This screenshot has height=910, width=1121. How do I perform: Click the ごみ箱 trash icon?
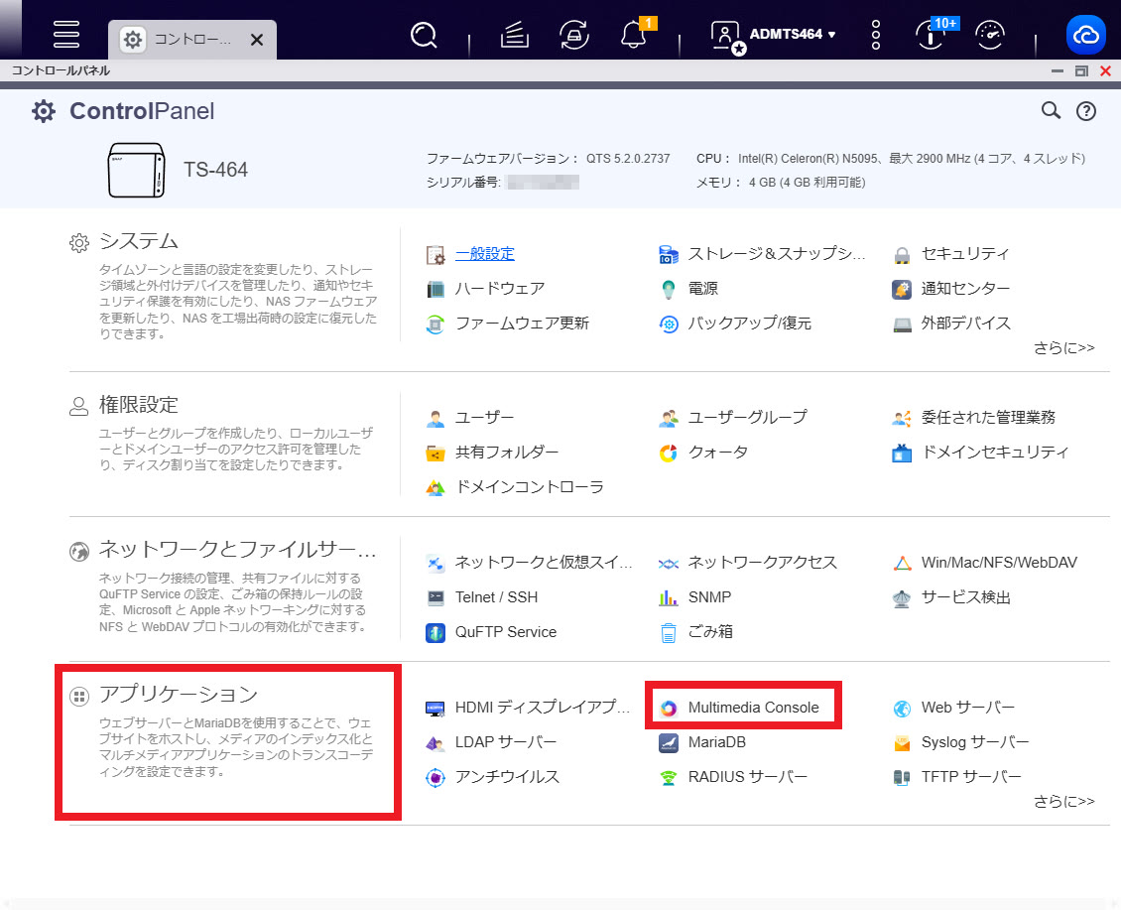[669, 633]
